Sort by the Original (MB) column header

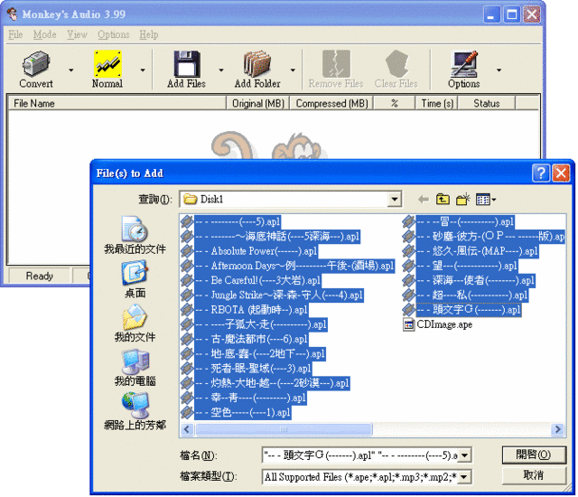click(x=258, y=103)
